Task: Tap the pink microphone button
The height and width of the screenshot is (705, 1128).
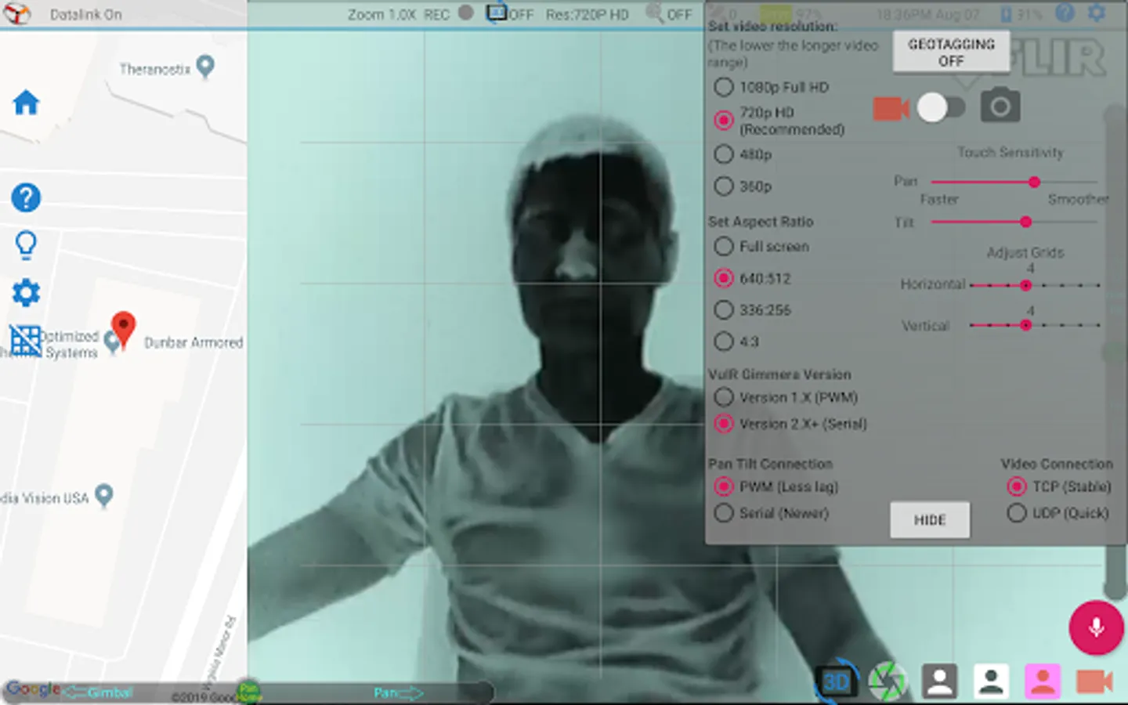Action: click(x=1096, y=627)
